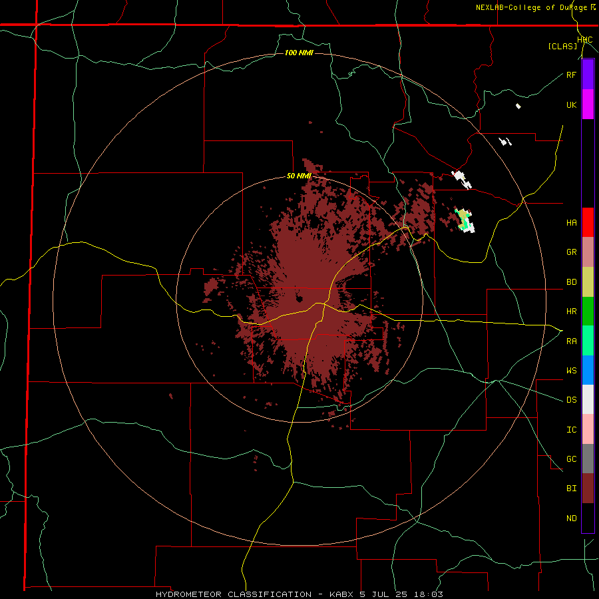The width and height of the screenshot is (599, 599).
Task: Click the "HR" legend label
Action: (571, 311)
